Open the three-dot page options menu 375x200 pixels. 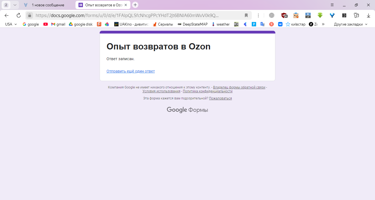coord(258,15)
